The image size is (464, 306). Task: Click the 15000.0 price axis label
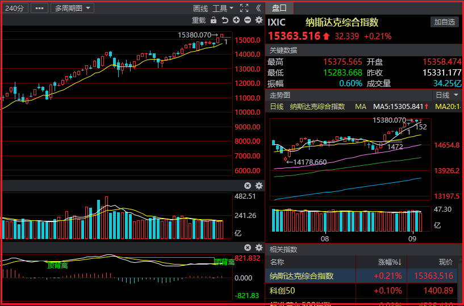click(x=248, y=40)
